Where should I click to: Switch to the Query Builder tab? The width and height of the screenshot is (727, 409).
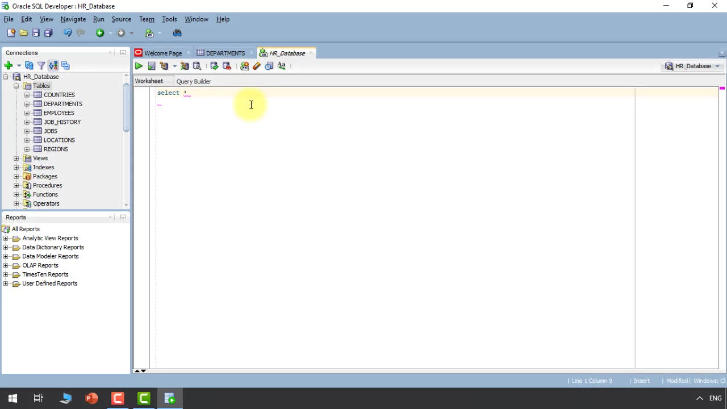(x=194, y=81)
